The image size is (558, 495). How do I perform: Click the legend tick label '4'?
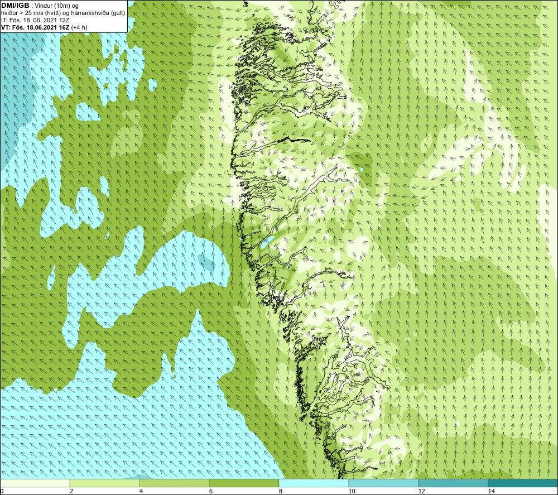141,491
